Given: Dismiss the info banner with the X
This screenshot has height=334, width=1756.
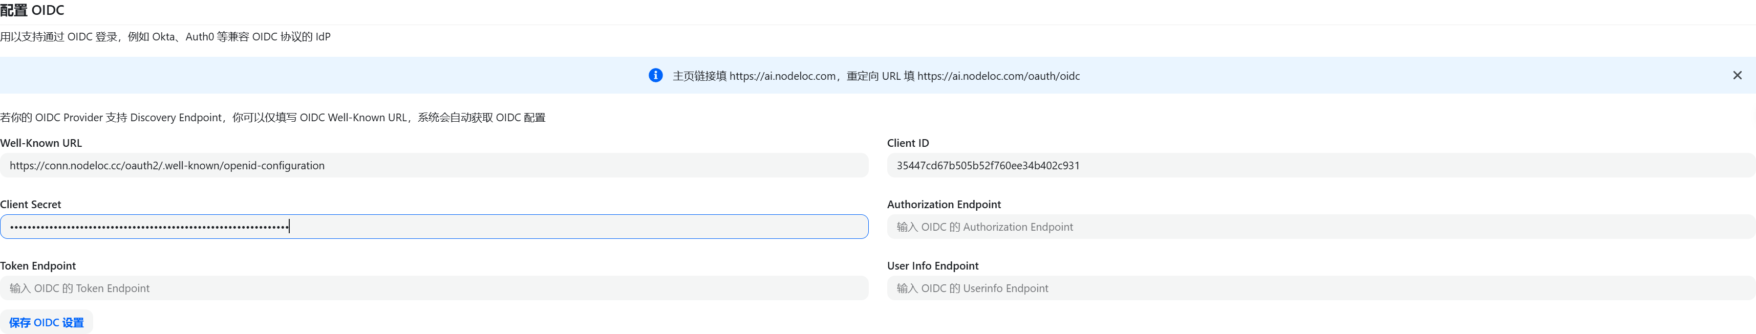Looking at the screenshot, I should pos(1737,75).
